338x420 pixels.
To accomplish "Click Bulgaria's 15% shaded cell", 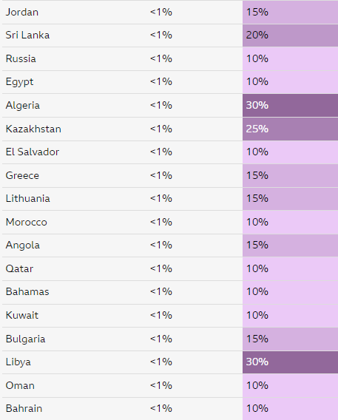I will point(291,339).
